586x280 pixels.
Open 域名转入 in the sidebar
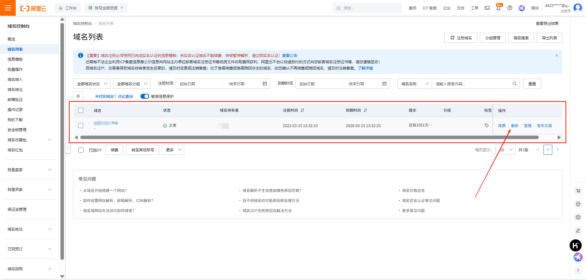pyautogui.click(x=15, y=79)
